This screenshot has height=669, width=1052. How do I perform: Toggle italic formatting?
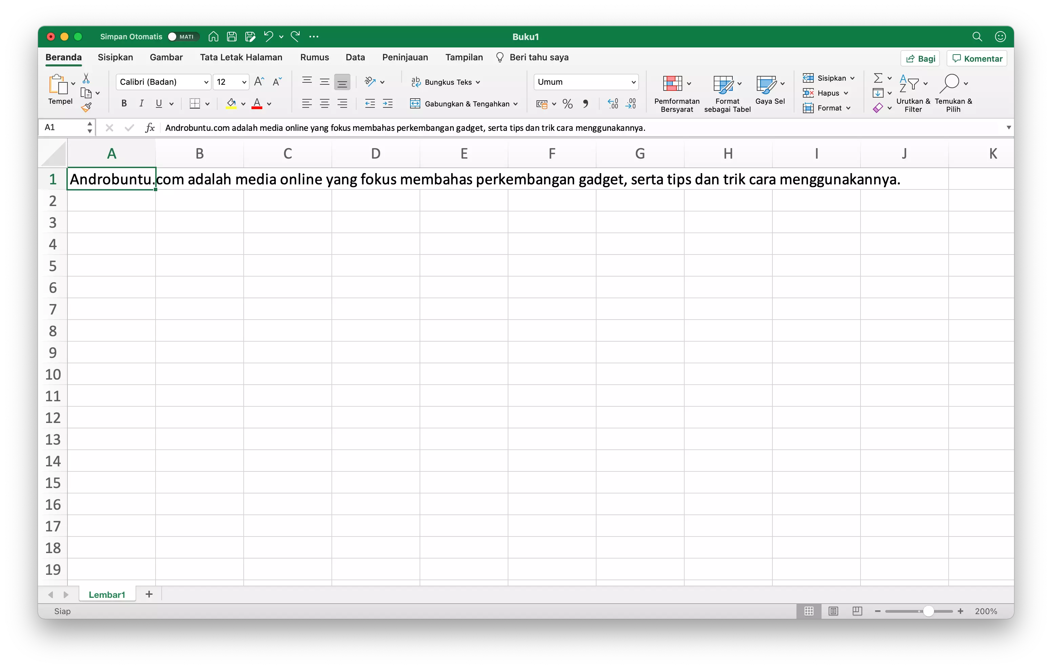141,104
